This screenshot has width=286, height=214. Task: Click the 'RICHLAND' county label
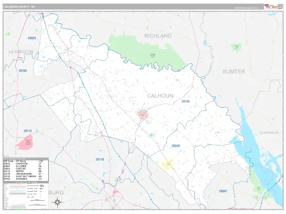[158, 36]
